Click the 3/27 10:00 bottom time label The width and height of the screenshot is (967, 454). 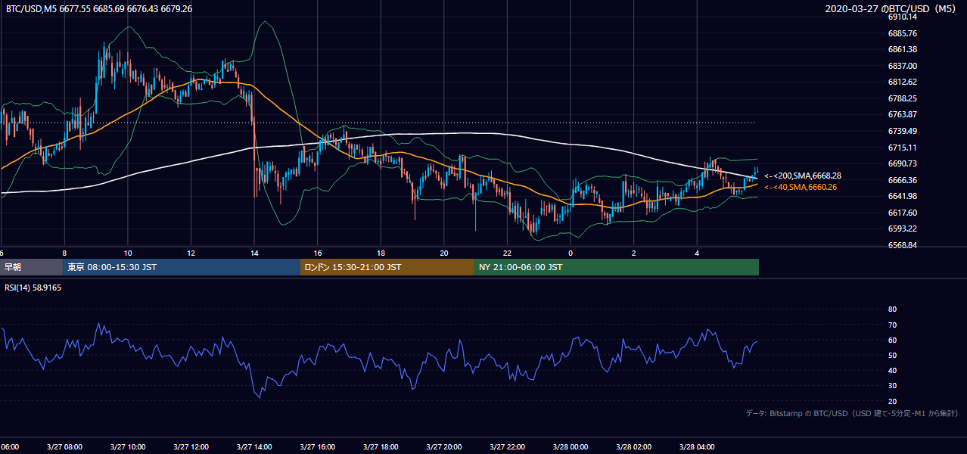pos(127,446)
